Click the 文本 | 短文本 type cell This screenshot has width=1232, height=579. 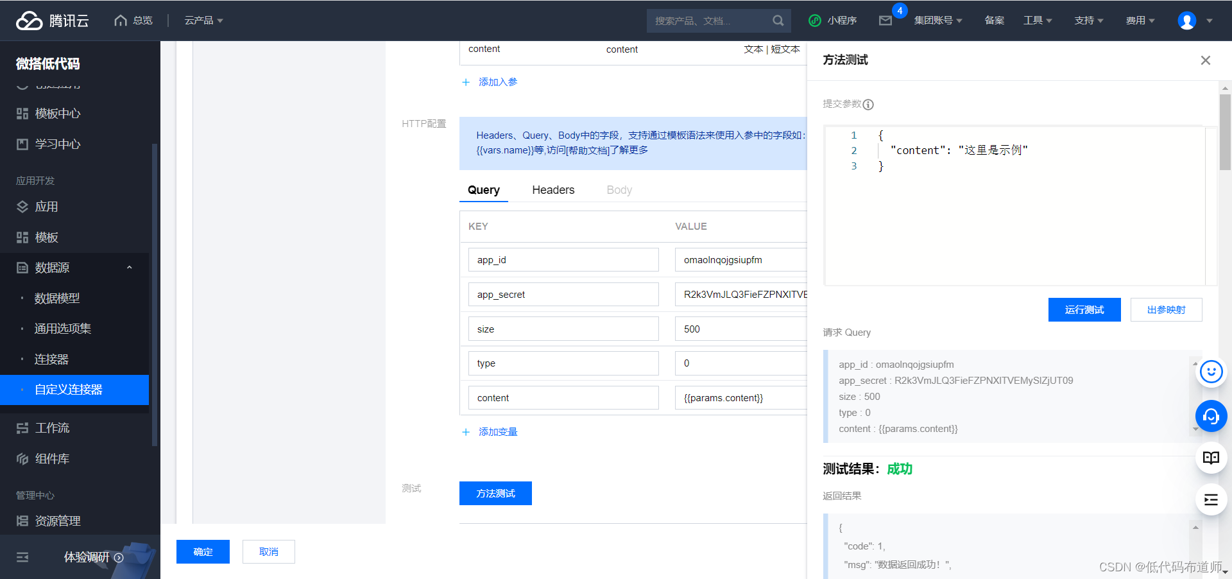[x=772, y=49]
